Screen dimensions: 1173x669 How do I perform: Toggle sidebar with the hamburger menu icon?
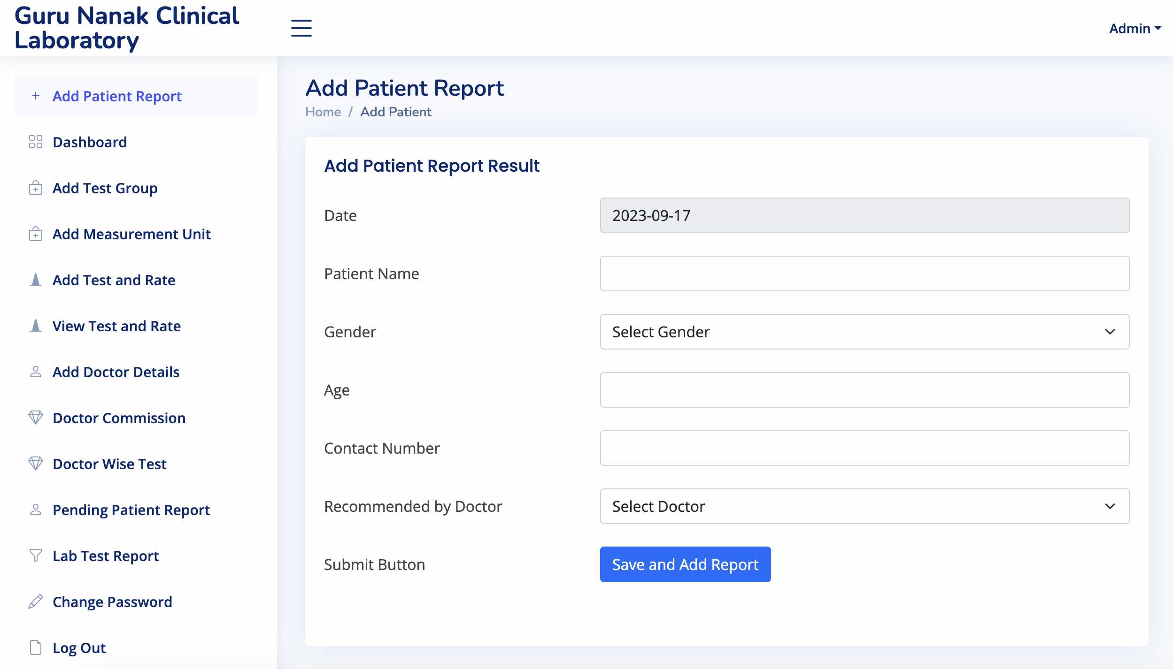301,28
